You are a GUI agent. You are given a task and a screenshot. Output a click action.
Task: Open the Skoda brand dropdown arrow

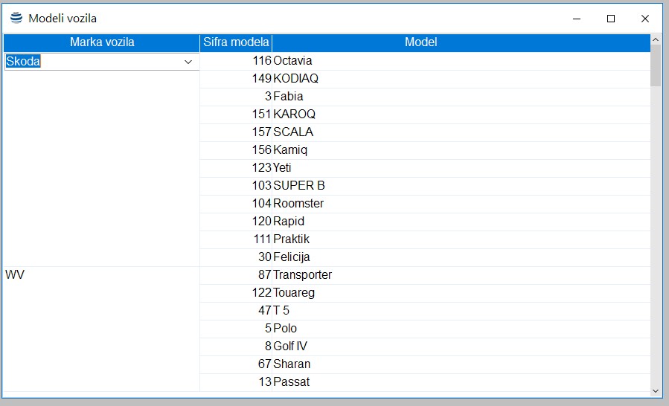coord(188,62)
